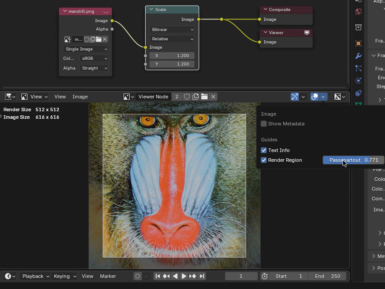Open the Collection properties tab
The width and height of the screenshot is (385, 289).
[358, 27]
